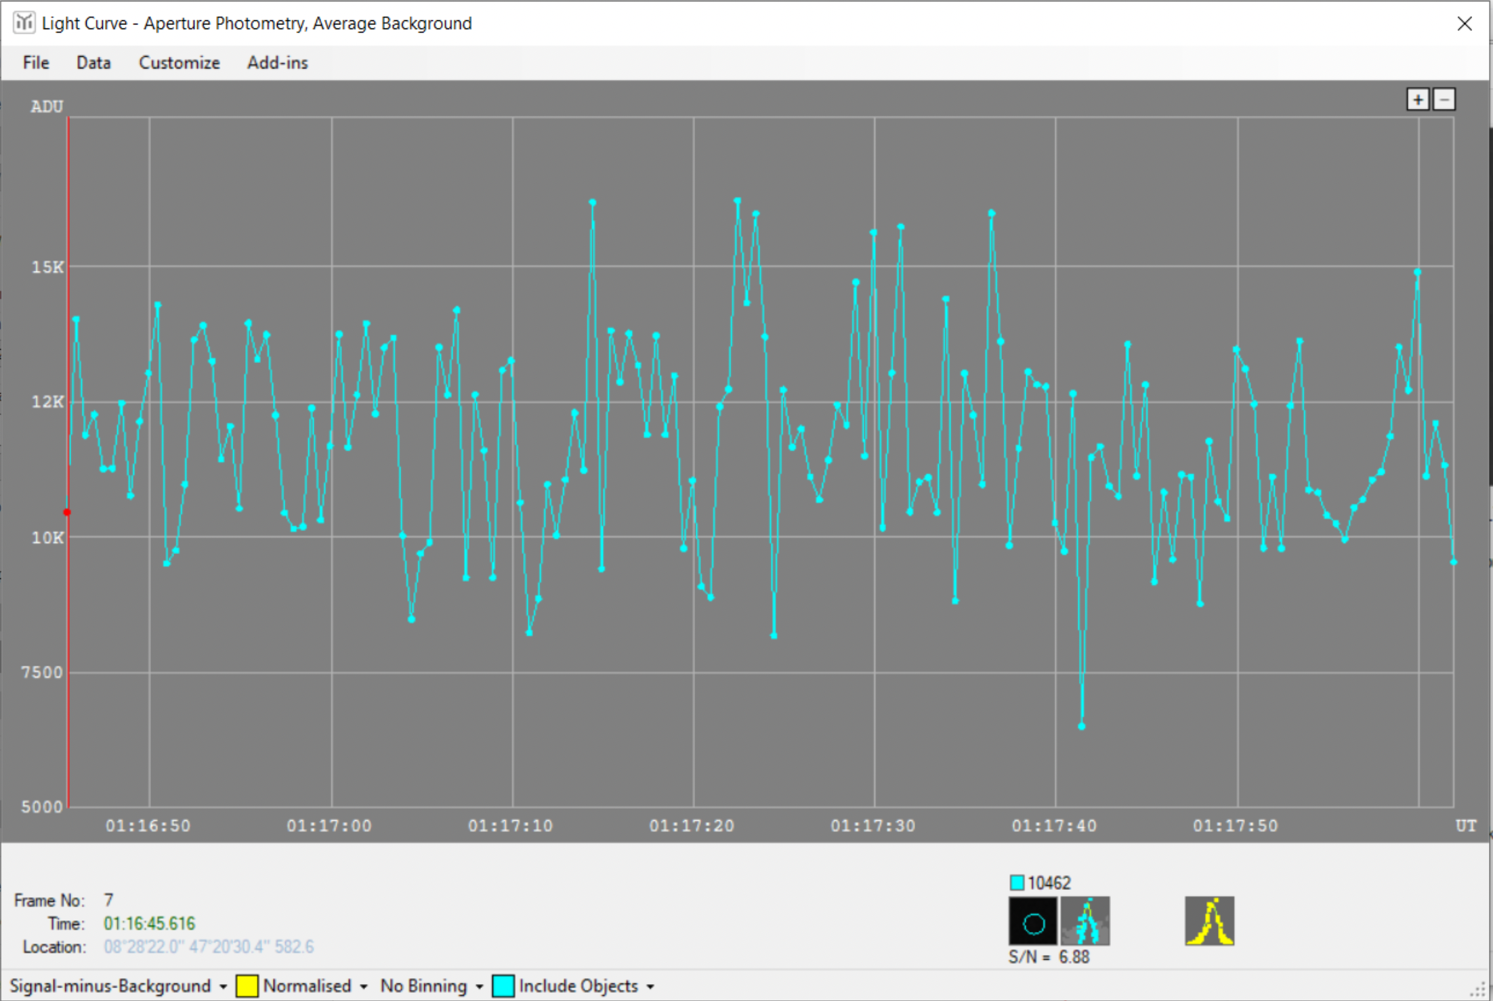This screenshot has width=1493, height=1001.
Task: Open the Data menu
Action: [x=93, y=63]
